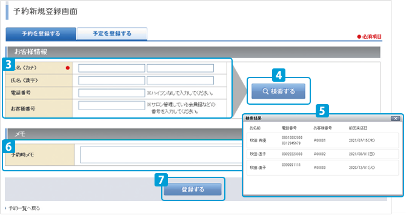Switch to the 予約を登録する tab
The image size is (406, 224).
41,34
